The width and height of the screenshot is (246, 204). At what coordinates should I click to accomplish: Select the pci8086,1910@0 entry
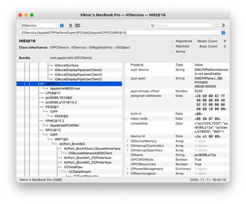click(x=59, y=98)
